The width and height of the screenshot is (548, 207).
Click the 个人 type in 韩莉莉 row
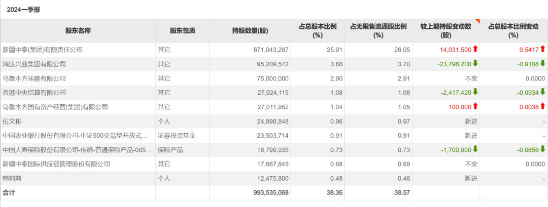click(x=164, y=179)
